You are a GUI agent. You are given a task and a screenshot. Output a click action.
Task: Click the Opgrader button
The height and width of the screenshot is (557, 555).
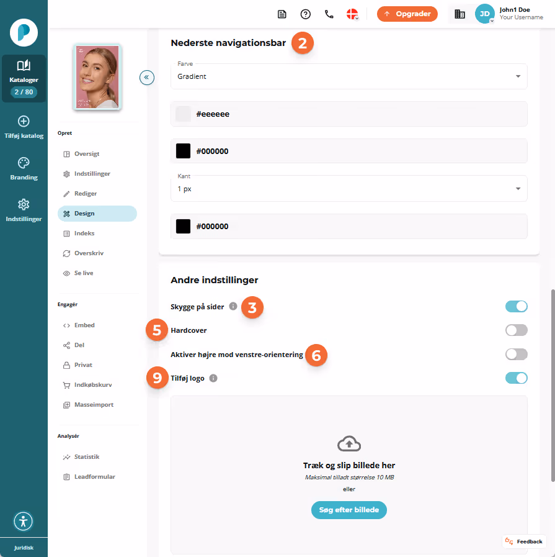click(407, 14)
